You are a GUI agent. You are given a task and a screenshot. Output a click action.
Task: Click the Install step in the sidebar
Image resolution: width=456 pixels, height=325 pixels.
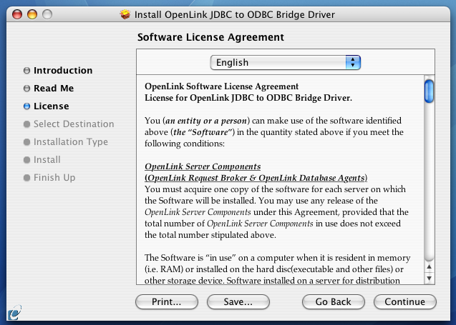pos(47,159)
